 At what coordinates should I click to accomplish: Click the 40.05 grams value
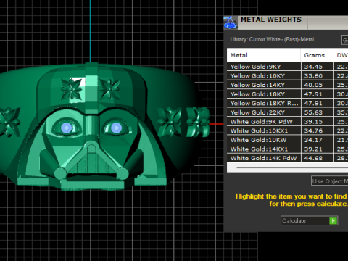pos(313,85)
